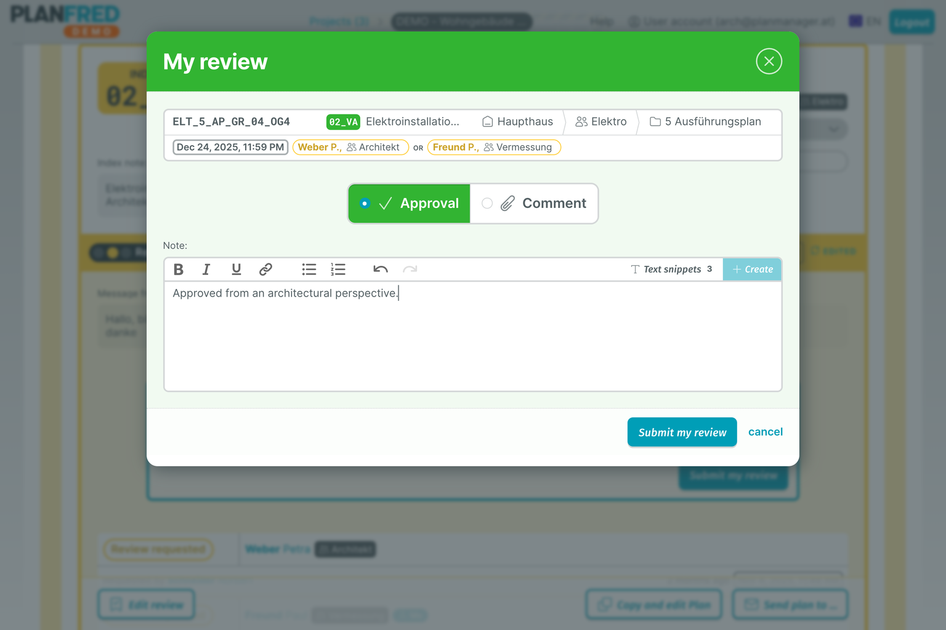Insert a hyperlink into the note
Image resolution: width=946 pixels, height=630 pixels.
(x=266, y=269)
